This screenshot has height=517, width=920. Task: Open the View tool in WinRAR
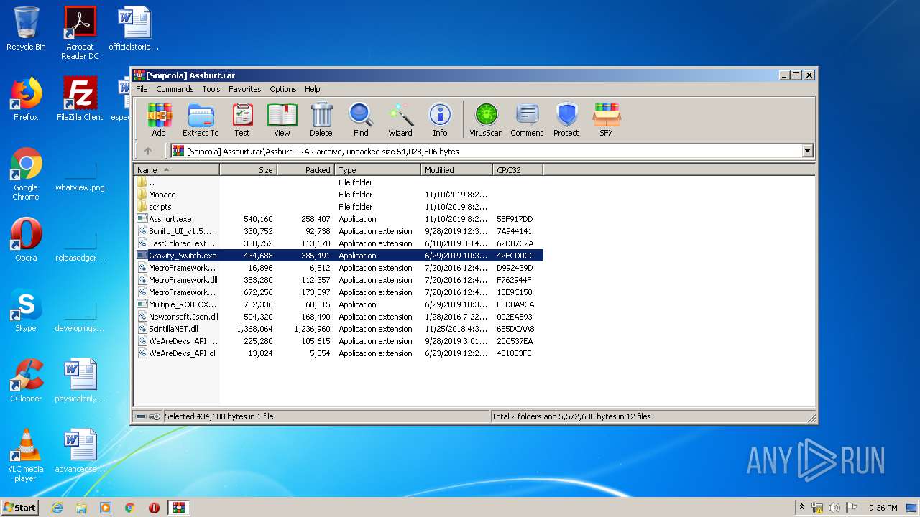(x=282, y=120)
